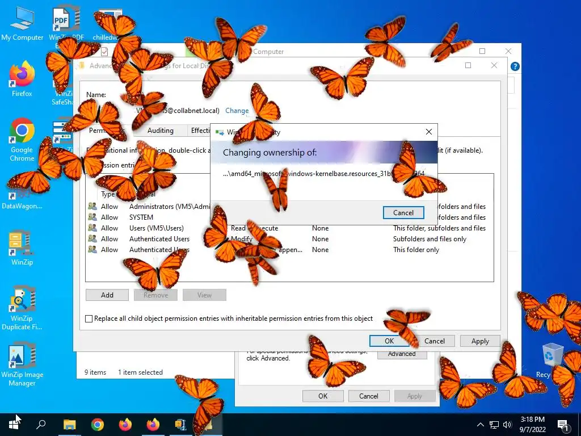Click the Remove permission entry button
Screen dimensions: 581x436
pyautogui.click(x=155, y=295)
